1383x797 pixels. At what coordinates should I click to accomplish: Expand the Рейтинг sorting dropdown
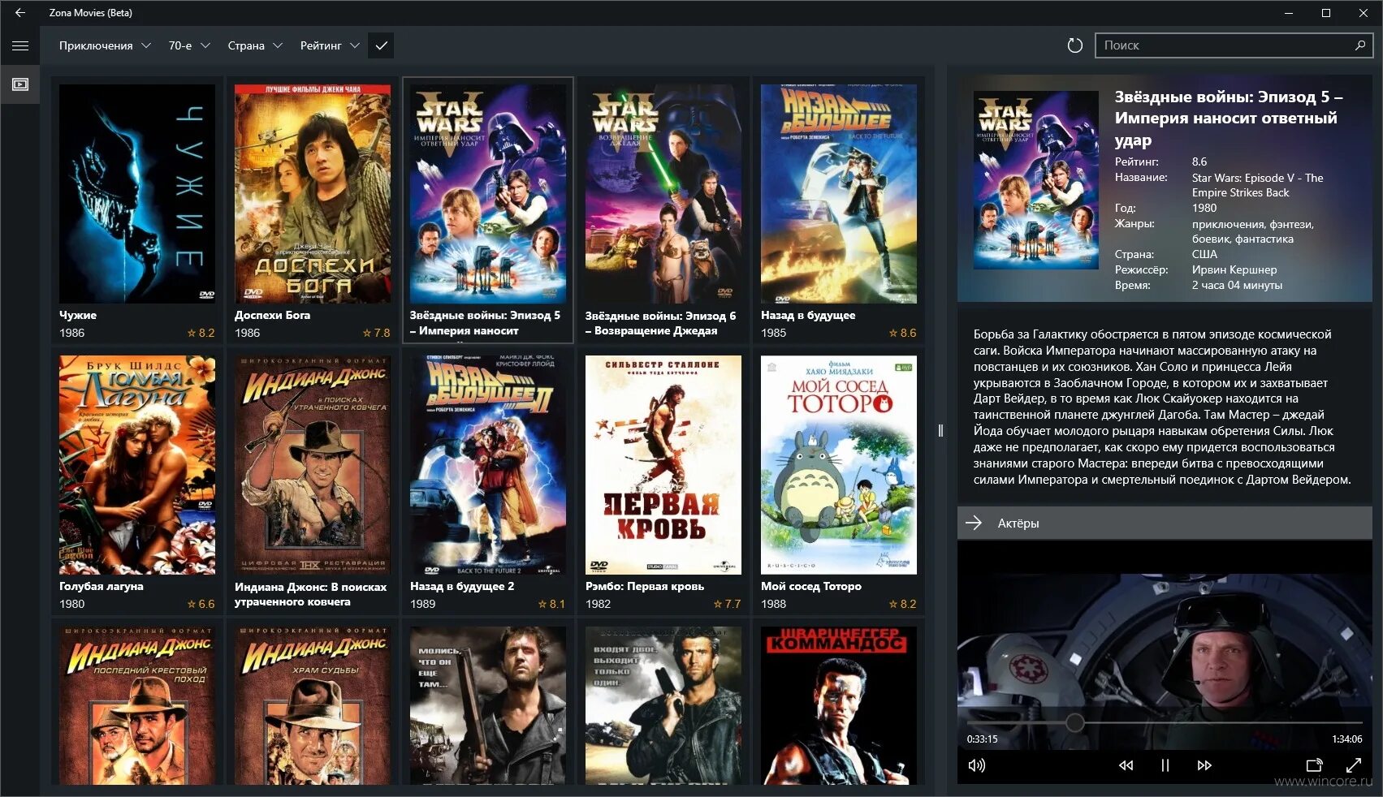(x=330, y=45)
